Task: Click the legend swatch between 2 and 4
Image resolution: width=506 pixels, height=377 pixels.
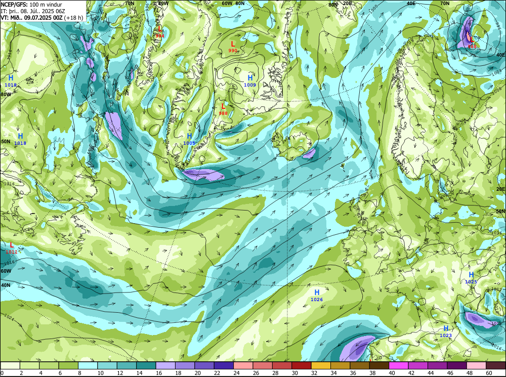Action: pyautogui.click(x=30, y=365)
